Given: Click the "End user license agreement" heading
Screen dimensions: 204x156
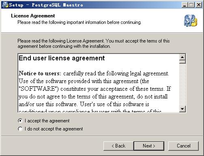Looking at the screenshot, I should click(x=62, y=58).
